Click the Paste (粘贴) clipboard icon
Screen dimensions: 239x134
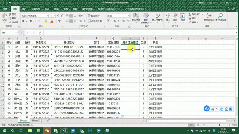4,17
